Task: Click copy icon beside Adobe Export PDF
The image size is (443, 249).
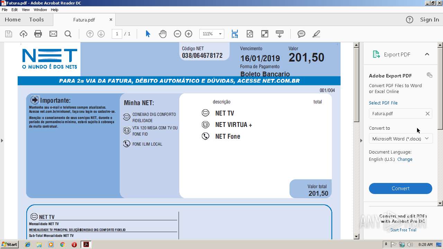Action: (430, 75)
